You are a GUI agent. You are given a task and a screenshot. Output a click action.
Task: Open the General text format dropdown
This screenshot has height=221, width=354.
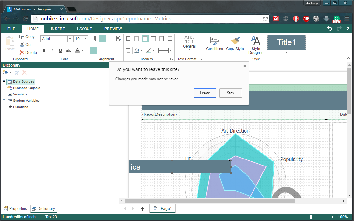tap(189, 42)
